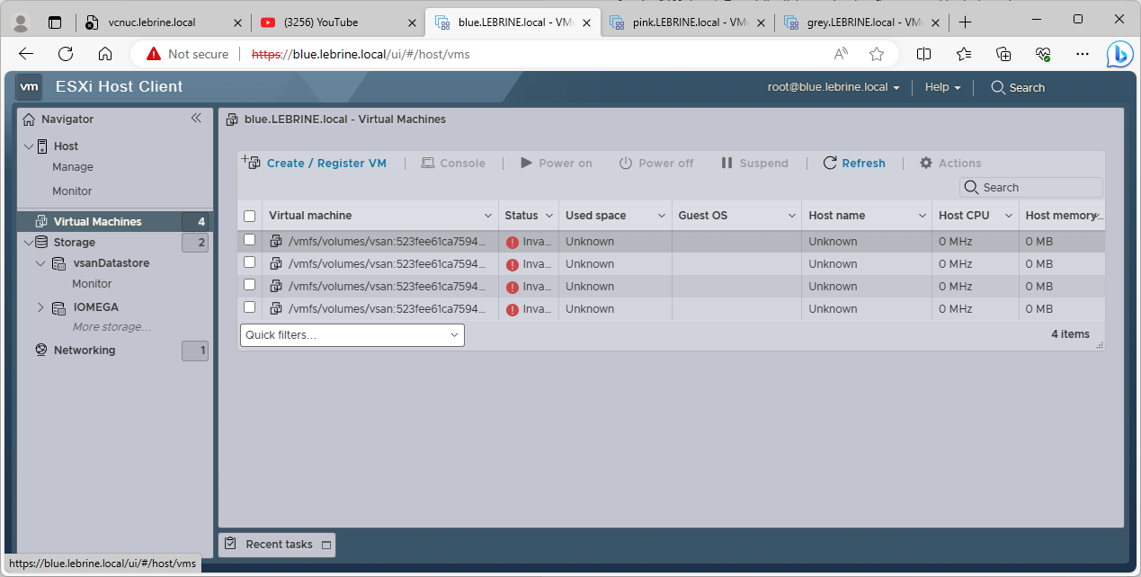The image size is (1141, 577).
Task: Click Power on button
Action: coord(556,163)
